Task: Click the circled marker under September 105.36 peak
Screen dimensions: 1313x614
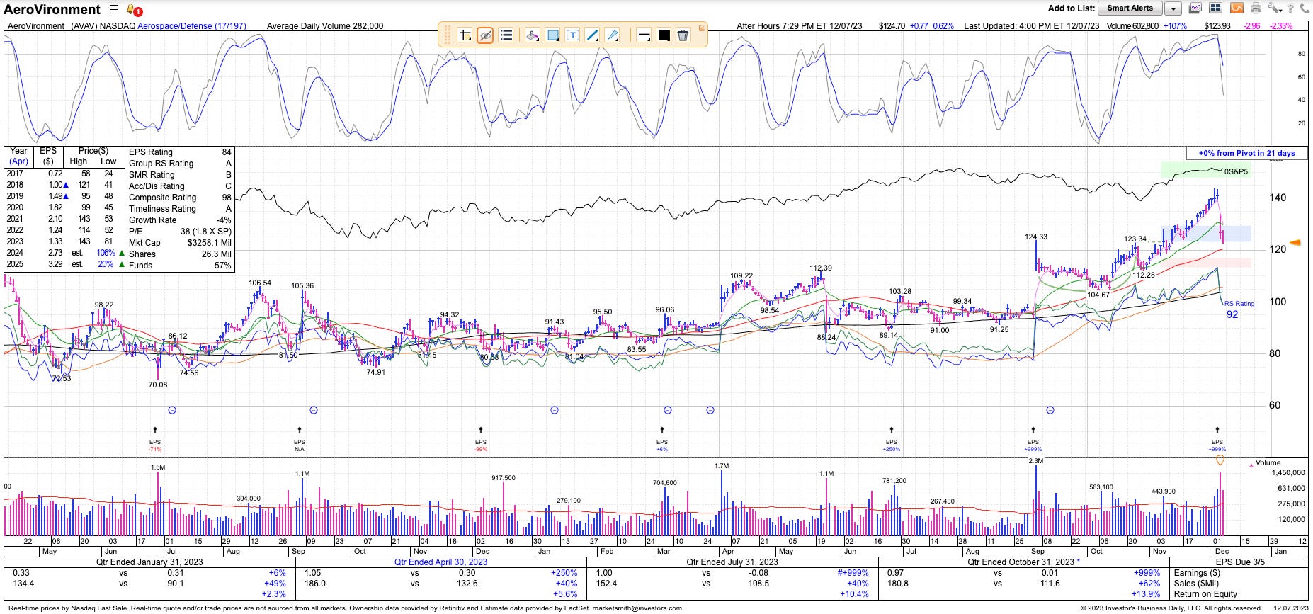Action: point(314,410)
